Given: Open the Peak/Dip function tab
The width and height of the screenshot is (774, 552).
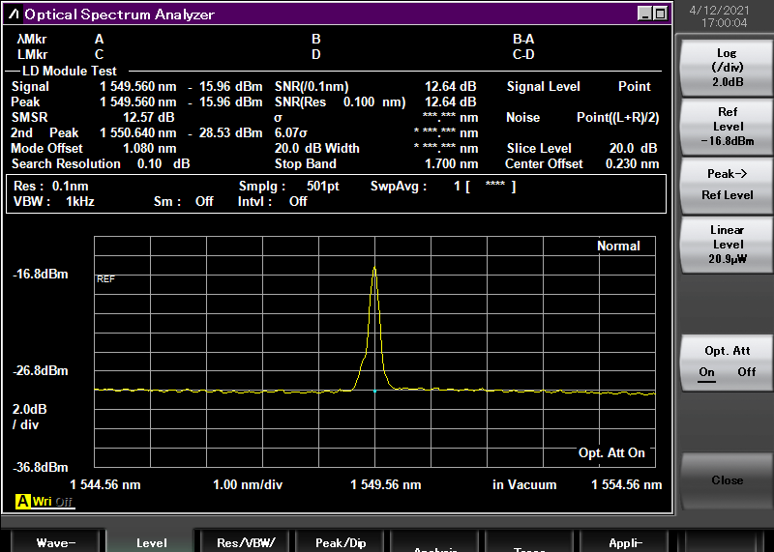Looking at the screenshot, I should [x=341, y=542].
